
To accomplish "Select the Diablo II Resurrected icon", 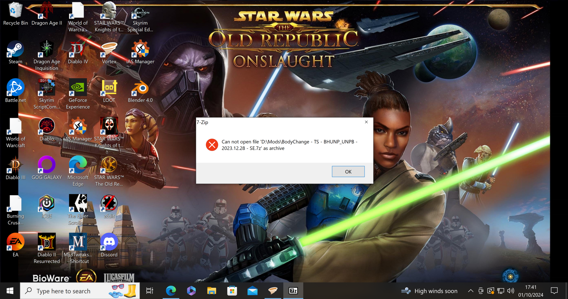I will click(47, 249).
